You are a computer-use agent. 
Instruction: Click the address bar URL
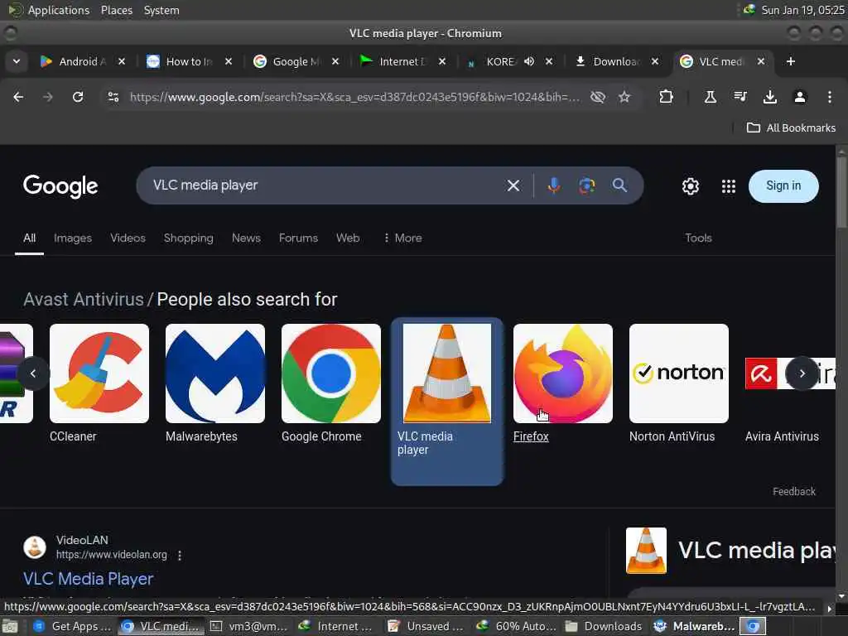(x=354, y=98)
